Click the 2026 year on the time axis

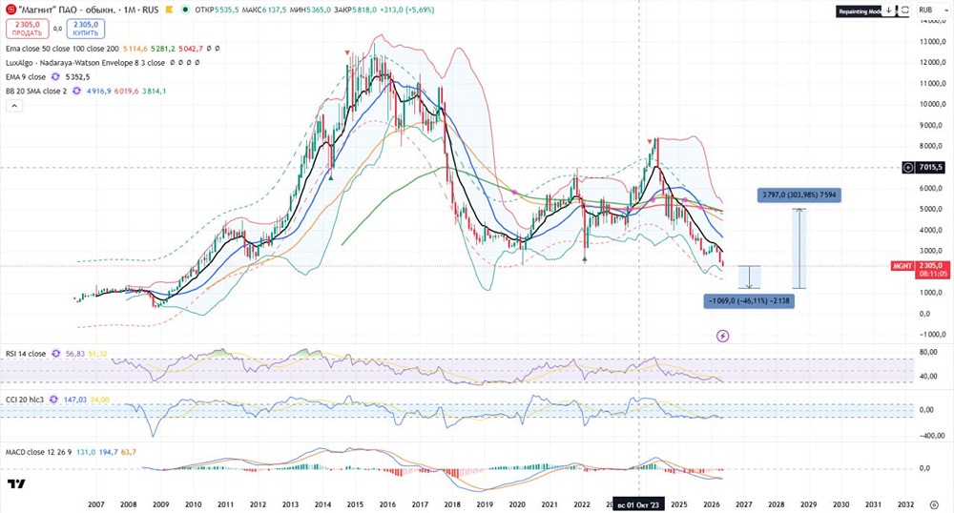click(x=712, y=504)
